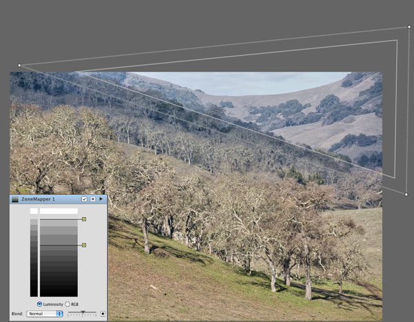414x322 pixels.
Task: Click the ZoneMapper gradient icon in title bar
Action: (15, 199)
